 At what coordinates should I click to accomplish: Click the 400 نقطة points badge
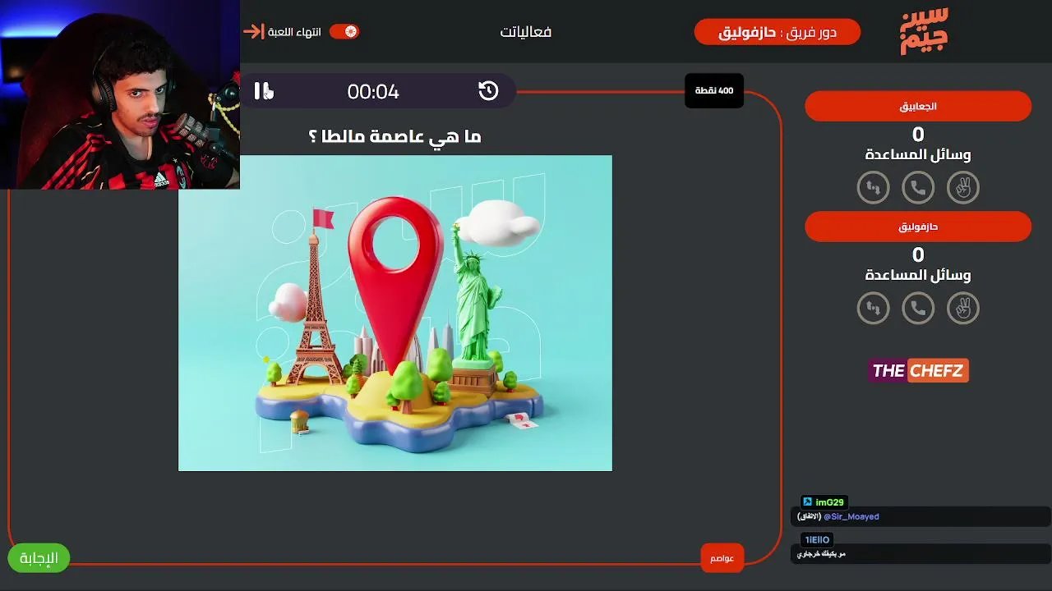pos(714,90)
